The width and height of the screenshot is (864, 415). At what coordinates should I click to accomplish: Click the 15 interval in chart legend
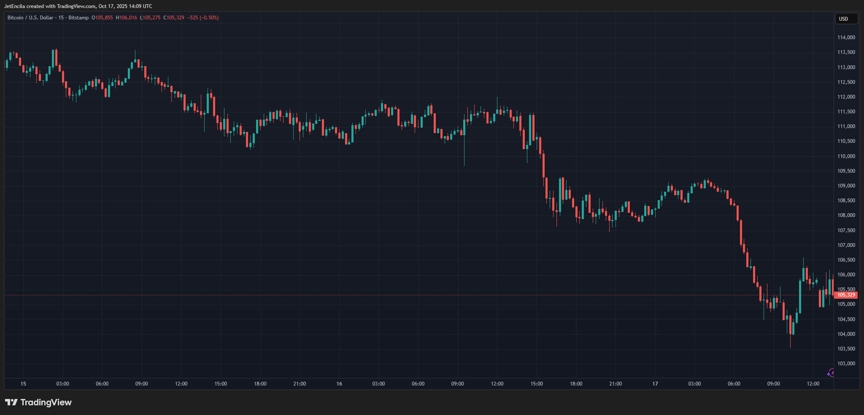pos(61,18)
